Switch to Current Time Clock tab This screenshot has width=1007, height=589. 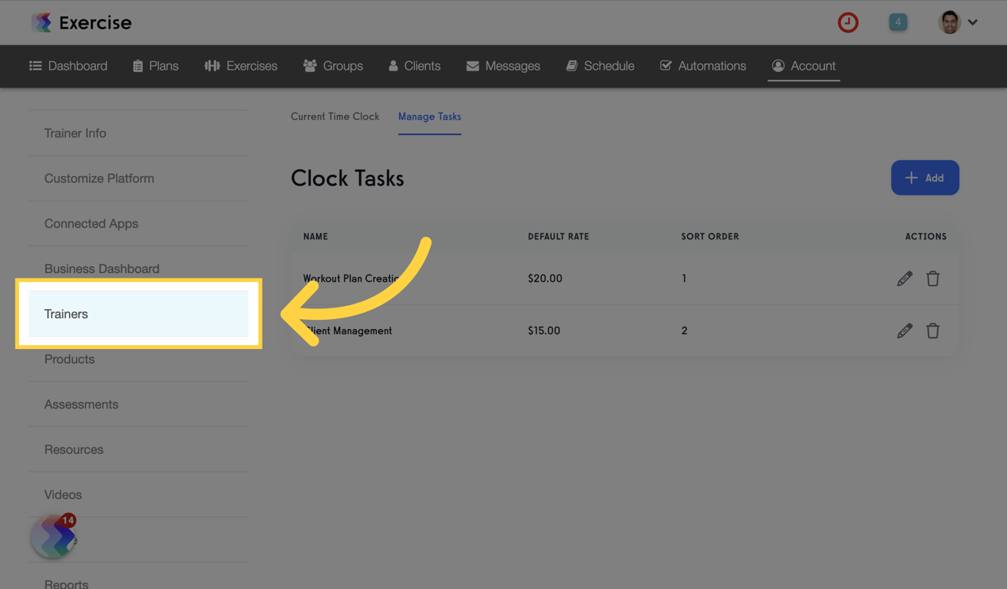(335, 117)
